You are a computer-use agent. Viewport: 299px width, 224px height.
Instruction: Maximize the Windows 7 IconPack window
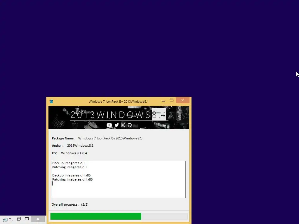click(172, 100)
